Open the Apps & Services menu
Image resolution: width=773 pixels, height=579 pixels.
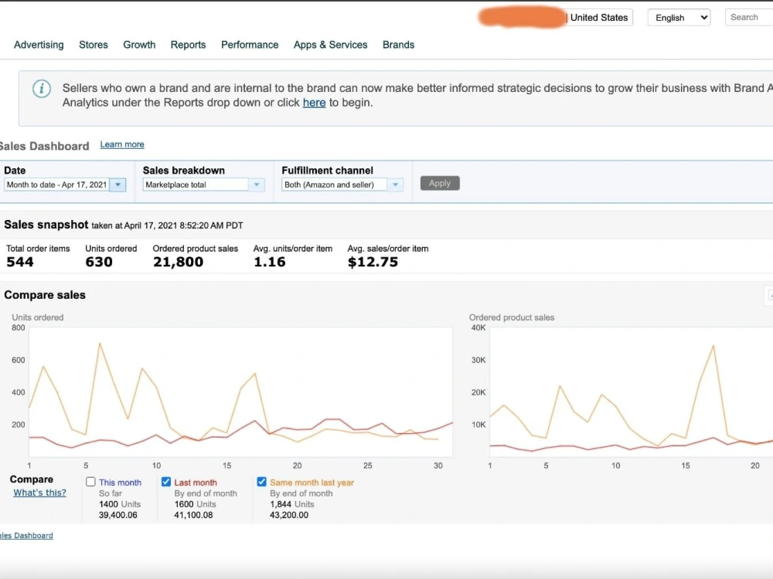pos(330,45)
